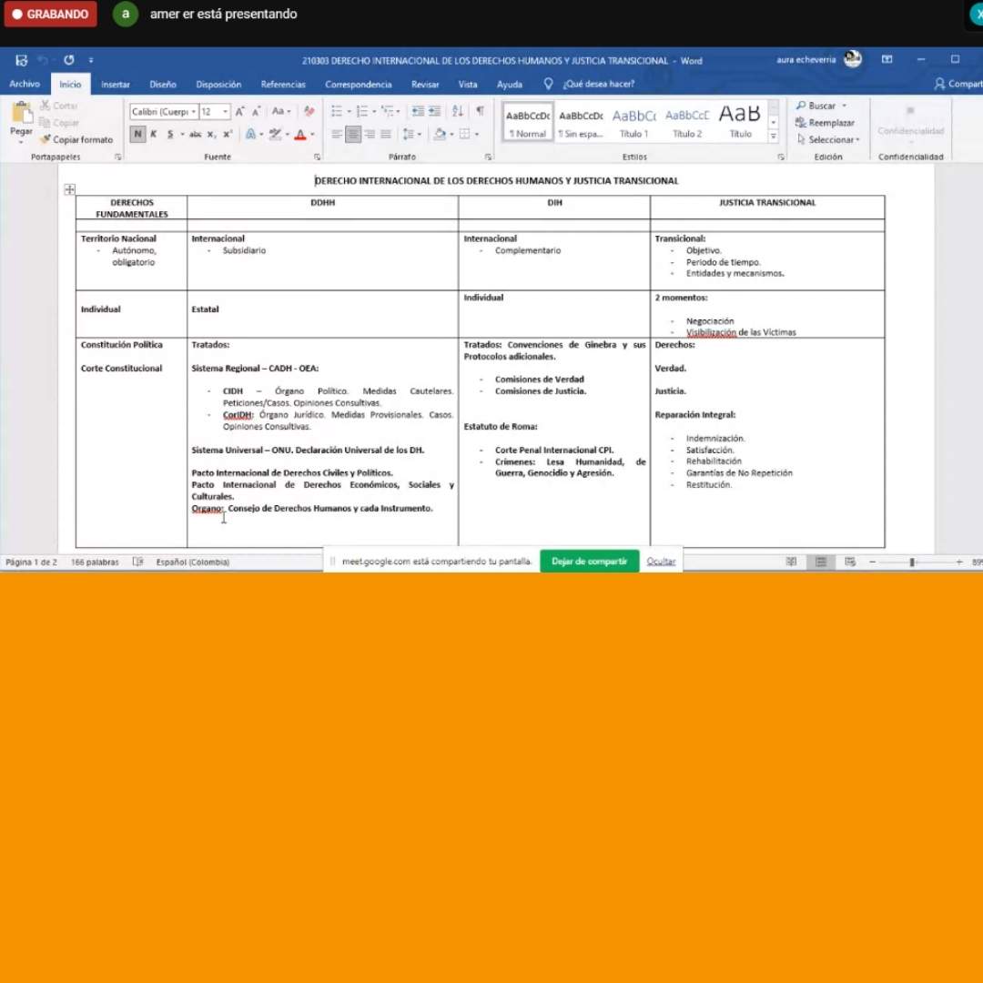Sort the selection alphabetically
This screenshot has width=983, height=983.
pyautogui.click(x=458, y=112)
